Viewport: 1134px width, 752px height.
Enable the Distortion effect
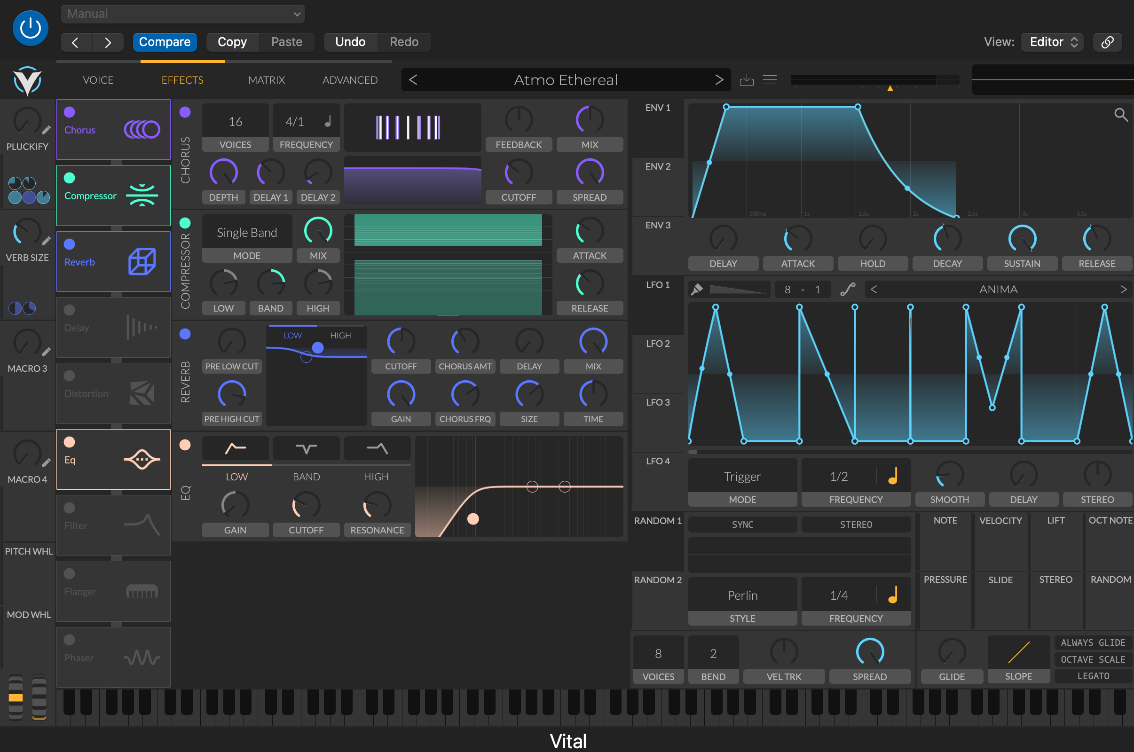(70, 376)
